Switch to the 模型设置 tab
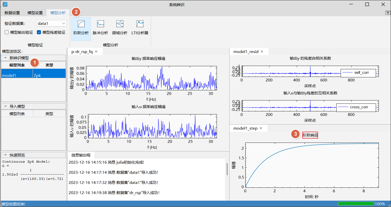This screenshot has width=391, height=207. (35, 13)
